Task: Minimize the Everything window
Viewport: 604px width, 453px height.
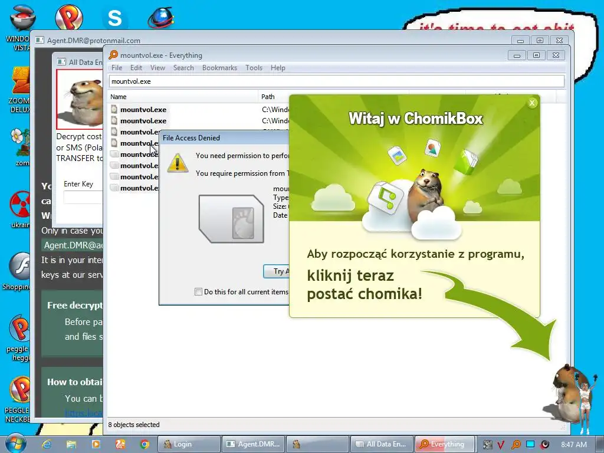Action: tap(517, 55)
